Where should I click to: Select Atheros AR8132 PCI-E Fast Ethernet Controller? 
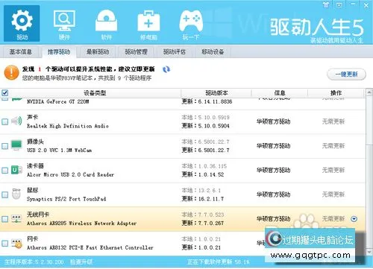pos(90,247)
